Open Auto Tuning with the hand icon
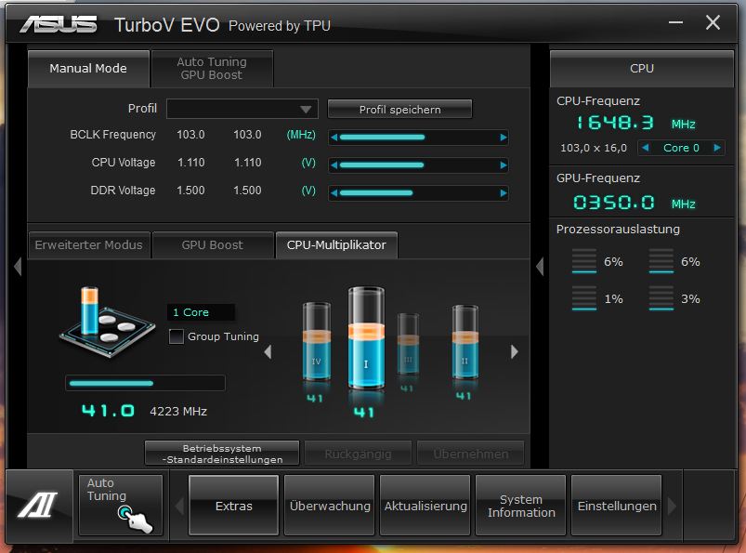The height and width of the screenshot is (553, 746). tap(121, 505)
